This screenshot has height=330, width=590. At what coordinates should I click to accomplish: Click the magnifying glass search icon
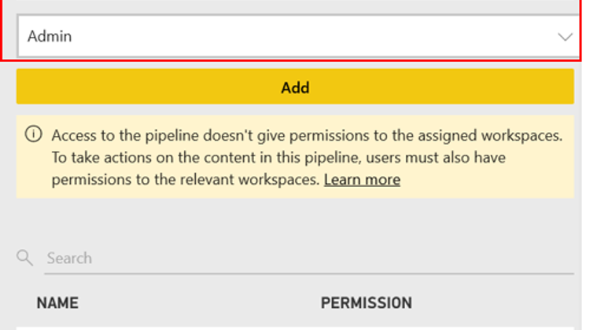click(25, 258)
